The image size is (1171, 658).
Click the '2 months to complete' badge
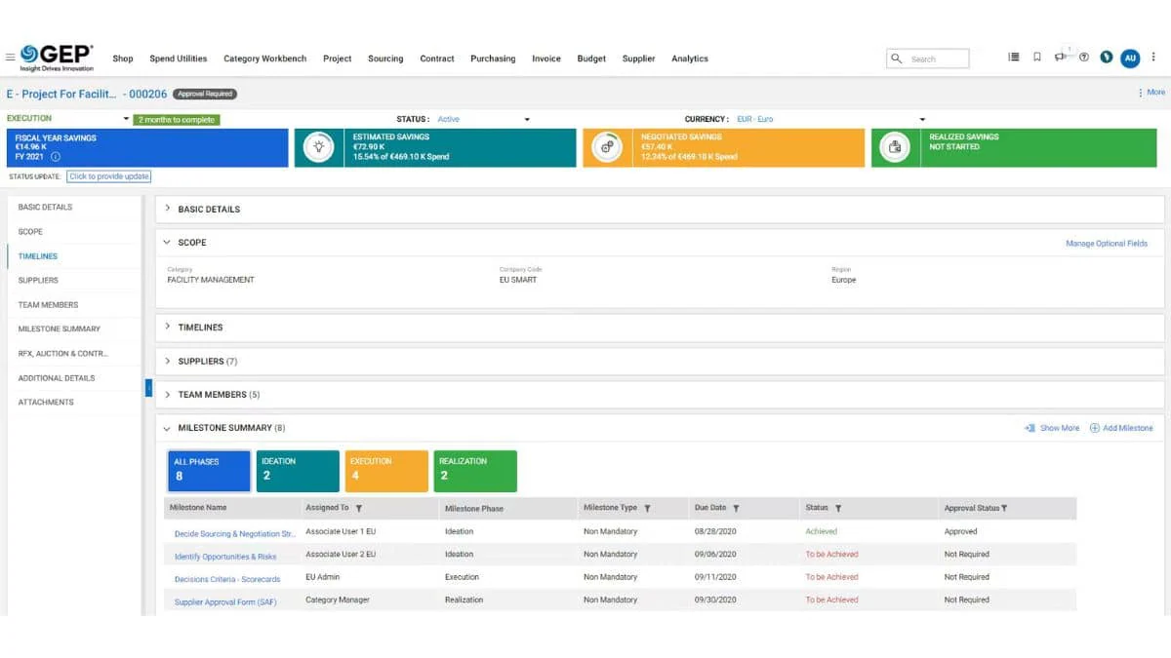(177, 120)
